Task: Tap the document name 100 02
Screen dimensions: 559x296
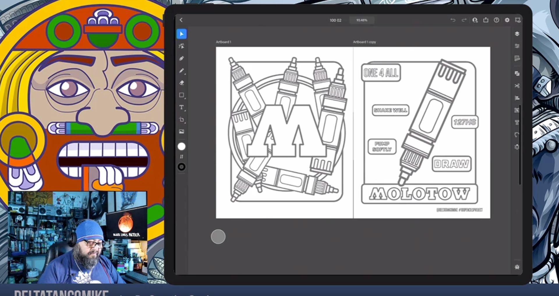Action: pyautogui.click(x=335, y=20)
